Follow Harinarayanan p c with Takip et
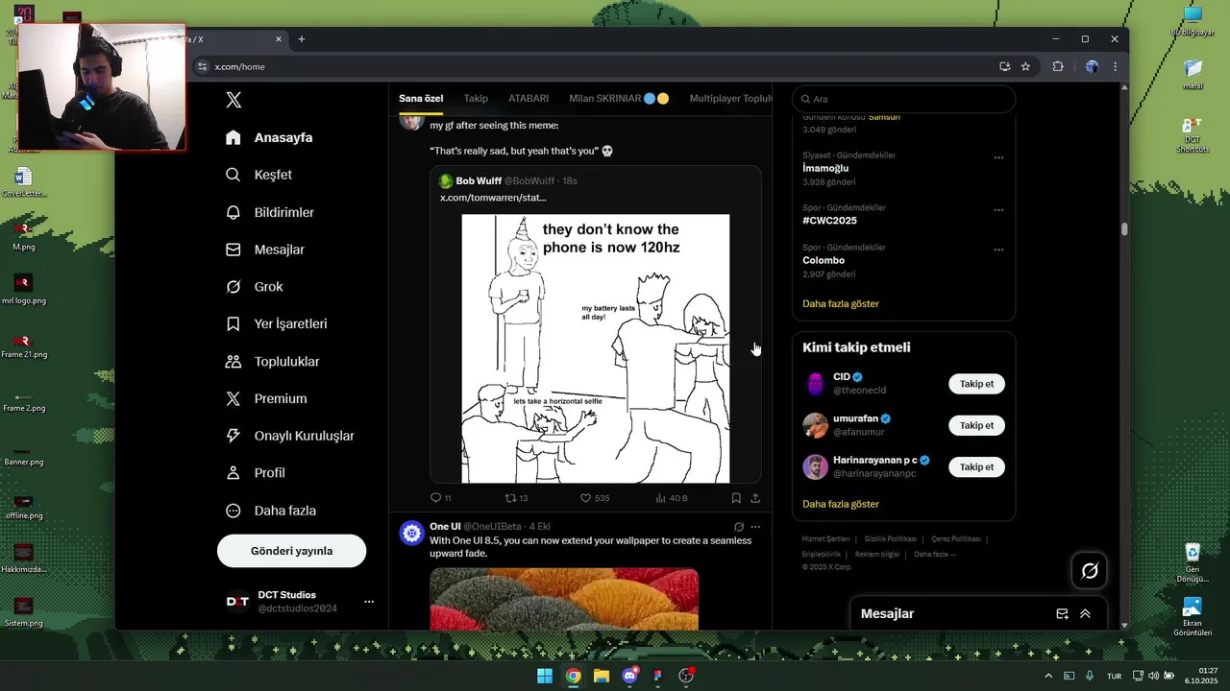The width and height of the screenshot is (1230, 691). click(x=976, y=466)
